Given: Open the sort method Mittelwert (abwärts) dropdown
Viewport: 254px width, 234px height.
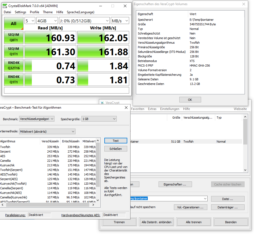Looking at the screenshot, I should [47, 132].
